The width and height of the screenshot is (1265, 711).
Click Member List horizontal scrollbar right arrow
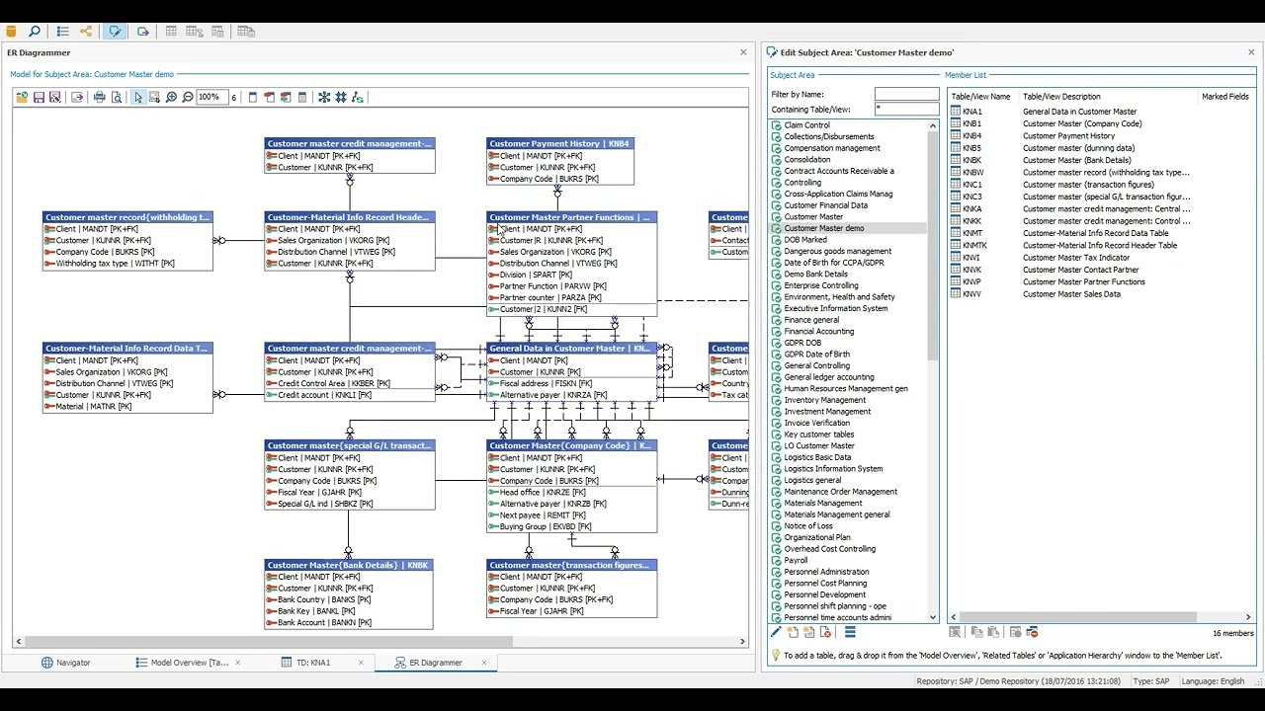click(x=1249, y=618)
